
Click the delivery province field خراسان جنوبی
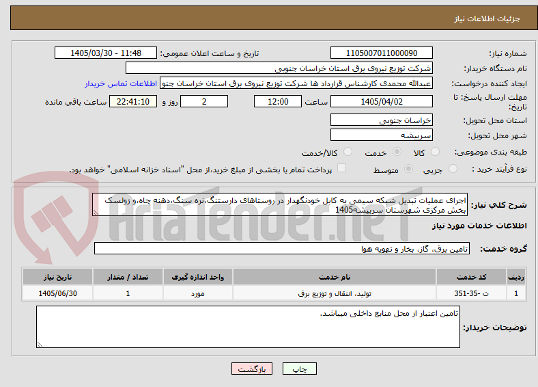tap(382, 120)
